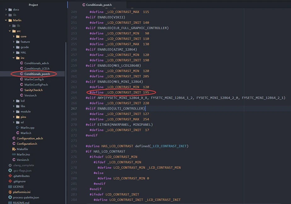This screenshot has height=204, width=291.
Task: Open Version.h inside inc folder
Action: [31, 95]
